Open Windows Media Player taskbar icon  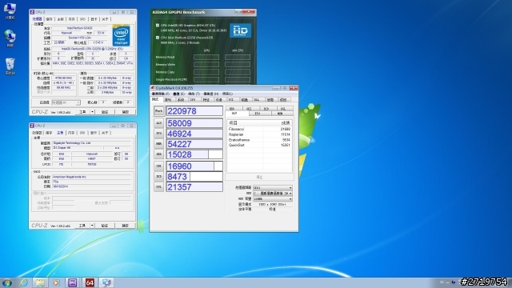coord(56,282)
